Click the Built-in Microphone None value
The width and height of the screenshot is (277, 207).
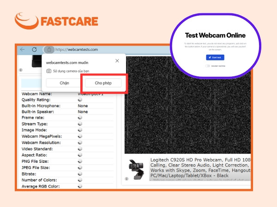pos(83,106)
